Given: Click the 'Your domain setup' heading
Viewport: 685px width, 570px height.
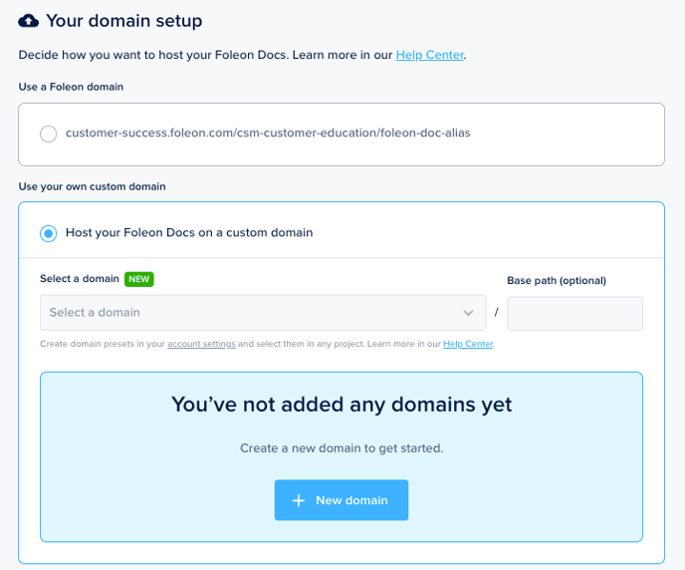Looking at the screenshot, I should 123,20.
